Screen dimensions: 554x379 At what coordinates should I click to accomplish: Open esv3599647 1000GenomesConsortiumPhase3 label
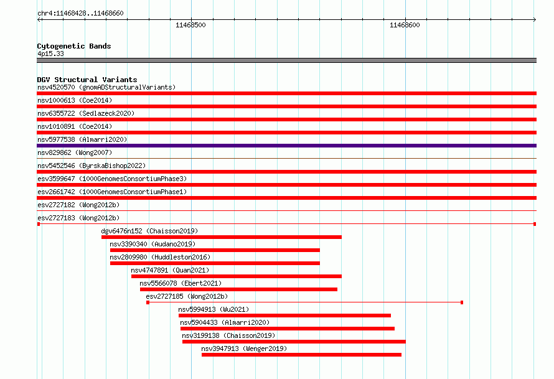(x=112, y=179)
